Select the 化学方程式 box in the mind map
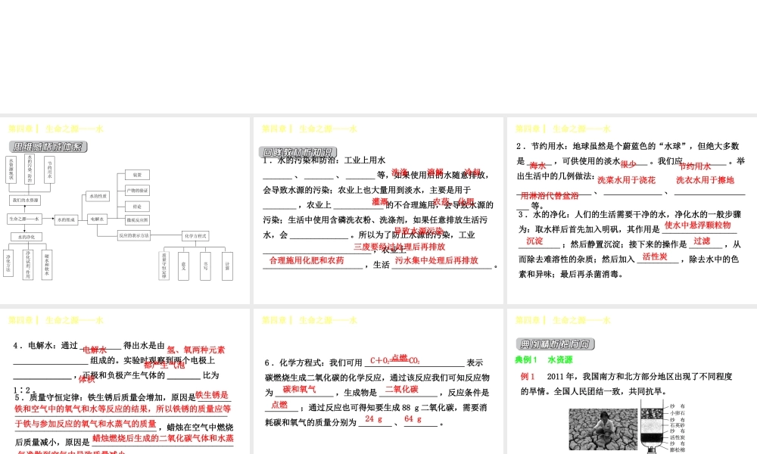Viewport: 757px width, 454px height. pos(195,236)
